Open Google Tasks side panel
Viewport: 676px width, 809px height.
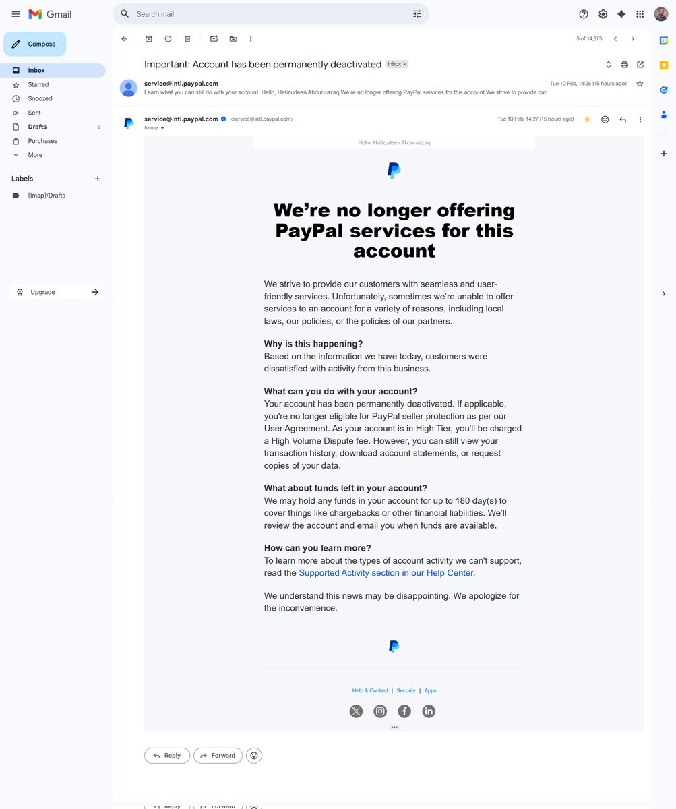click(664, 90)
